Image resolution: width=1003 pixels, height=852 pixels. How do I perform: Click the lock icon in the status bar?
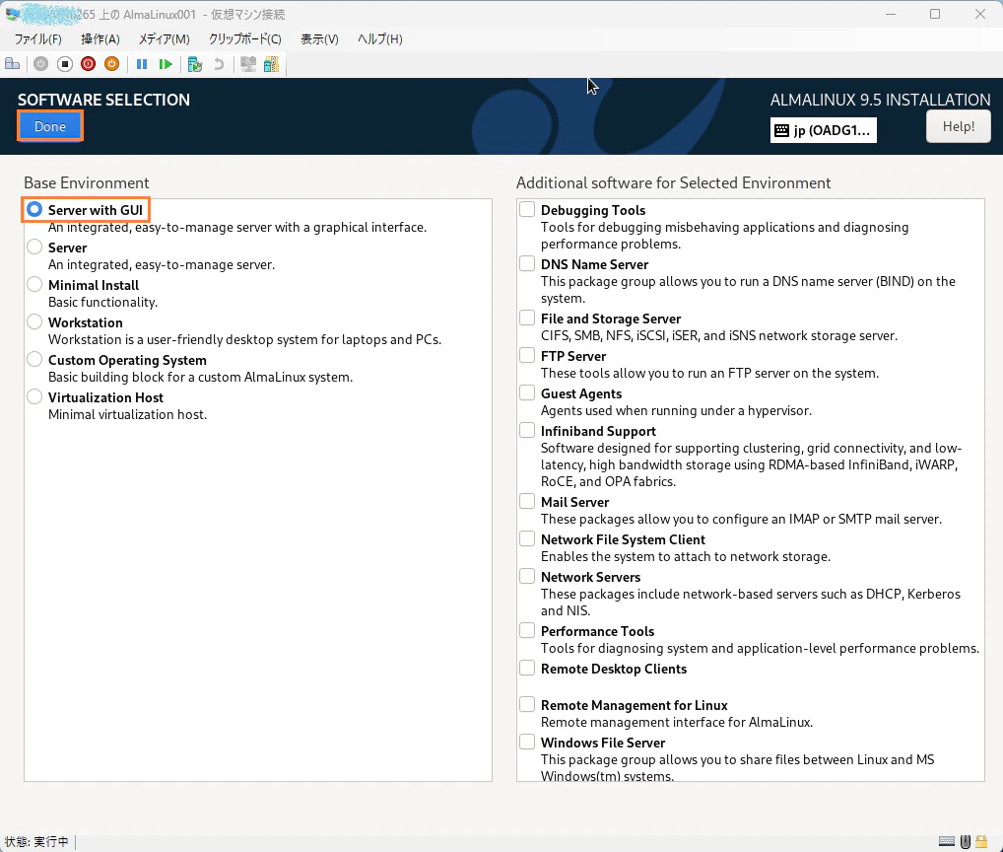(981, 841)
